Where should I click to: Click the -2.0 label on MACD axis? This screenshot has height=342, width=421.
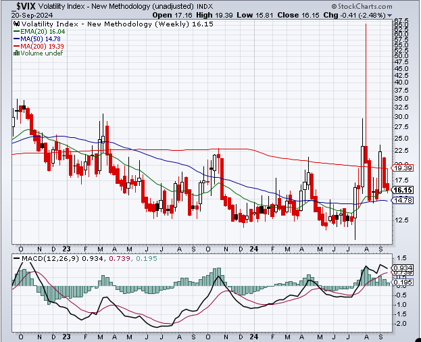pos(400,324)
